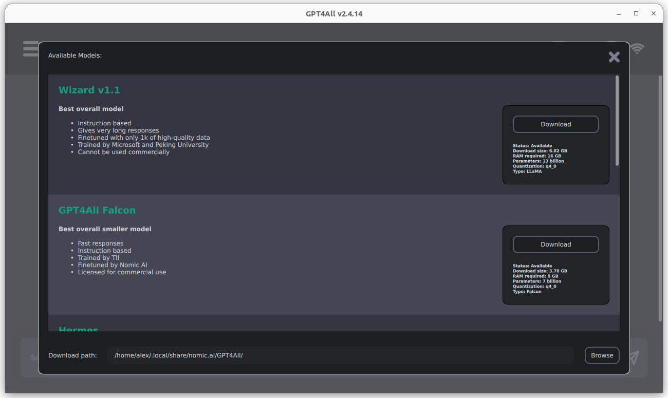Image resolution: width=668 pixels, height=398 pixels.
Task: Minimize the GPT4All window
Action: tap(619, 14)
